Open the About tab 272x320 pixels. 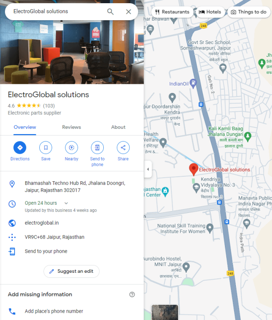tap(118, 127)
